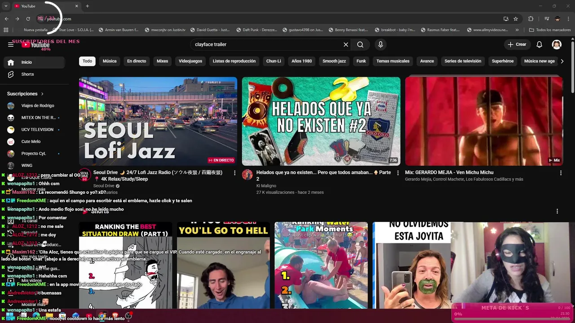575x323 pixels.
Task: Select the Avance filter chip
Action: click(427, 61)
